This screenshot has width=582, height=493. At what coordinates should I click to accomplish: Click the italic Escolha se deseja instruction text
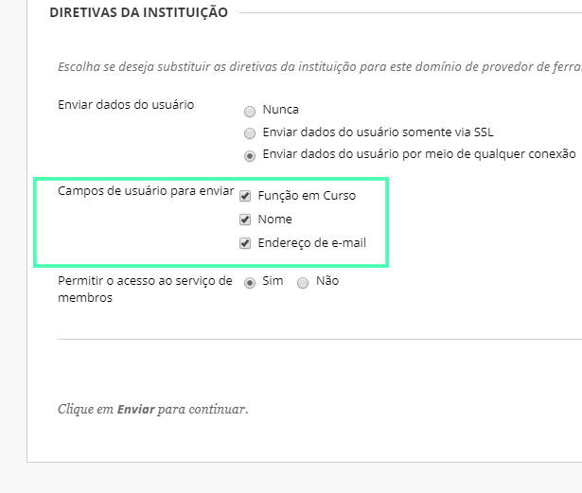(x=320, y=67)
